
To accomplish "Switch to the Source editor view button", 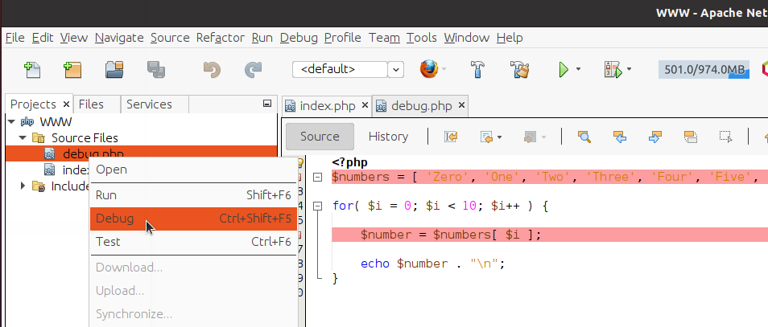I will point(320,137).
